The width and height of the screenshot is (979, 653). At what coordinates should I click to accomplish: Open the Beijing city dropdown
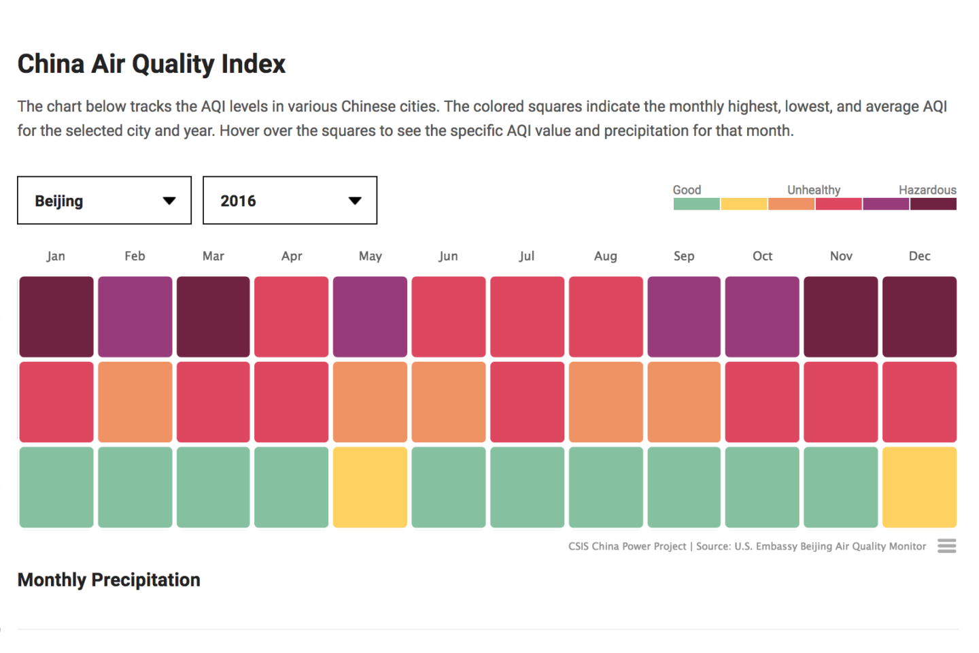pos(104,200)
